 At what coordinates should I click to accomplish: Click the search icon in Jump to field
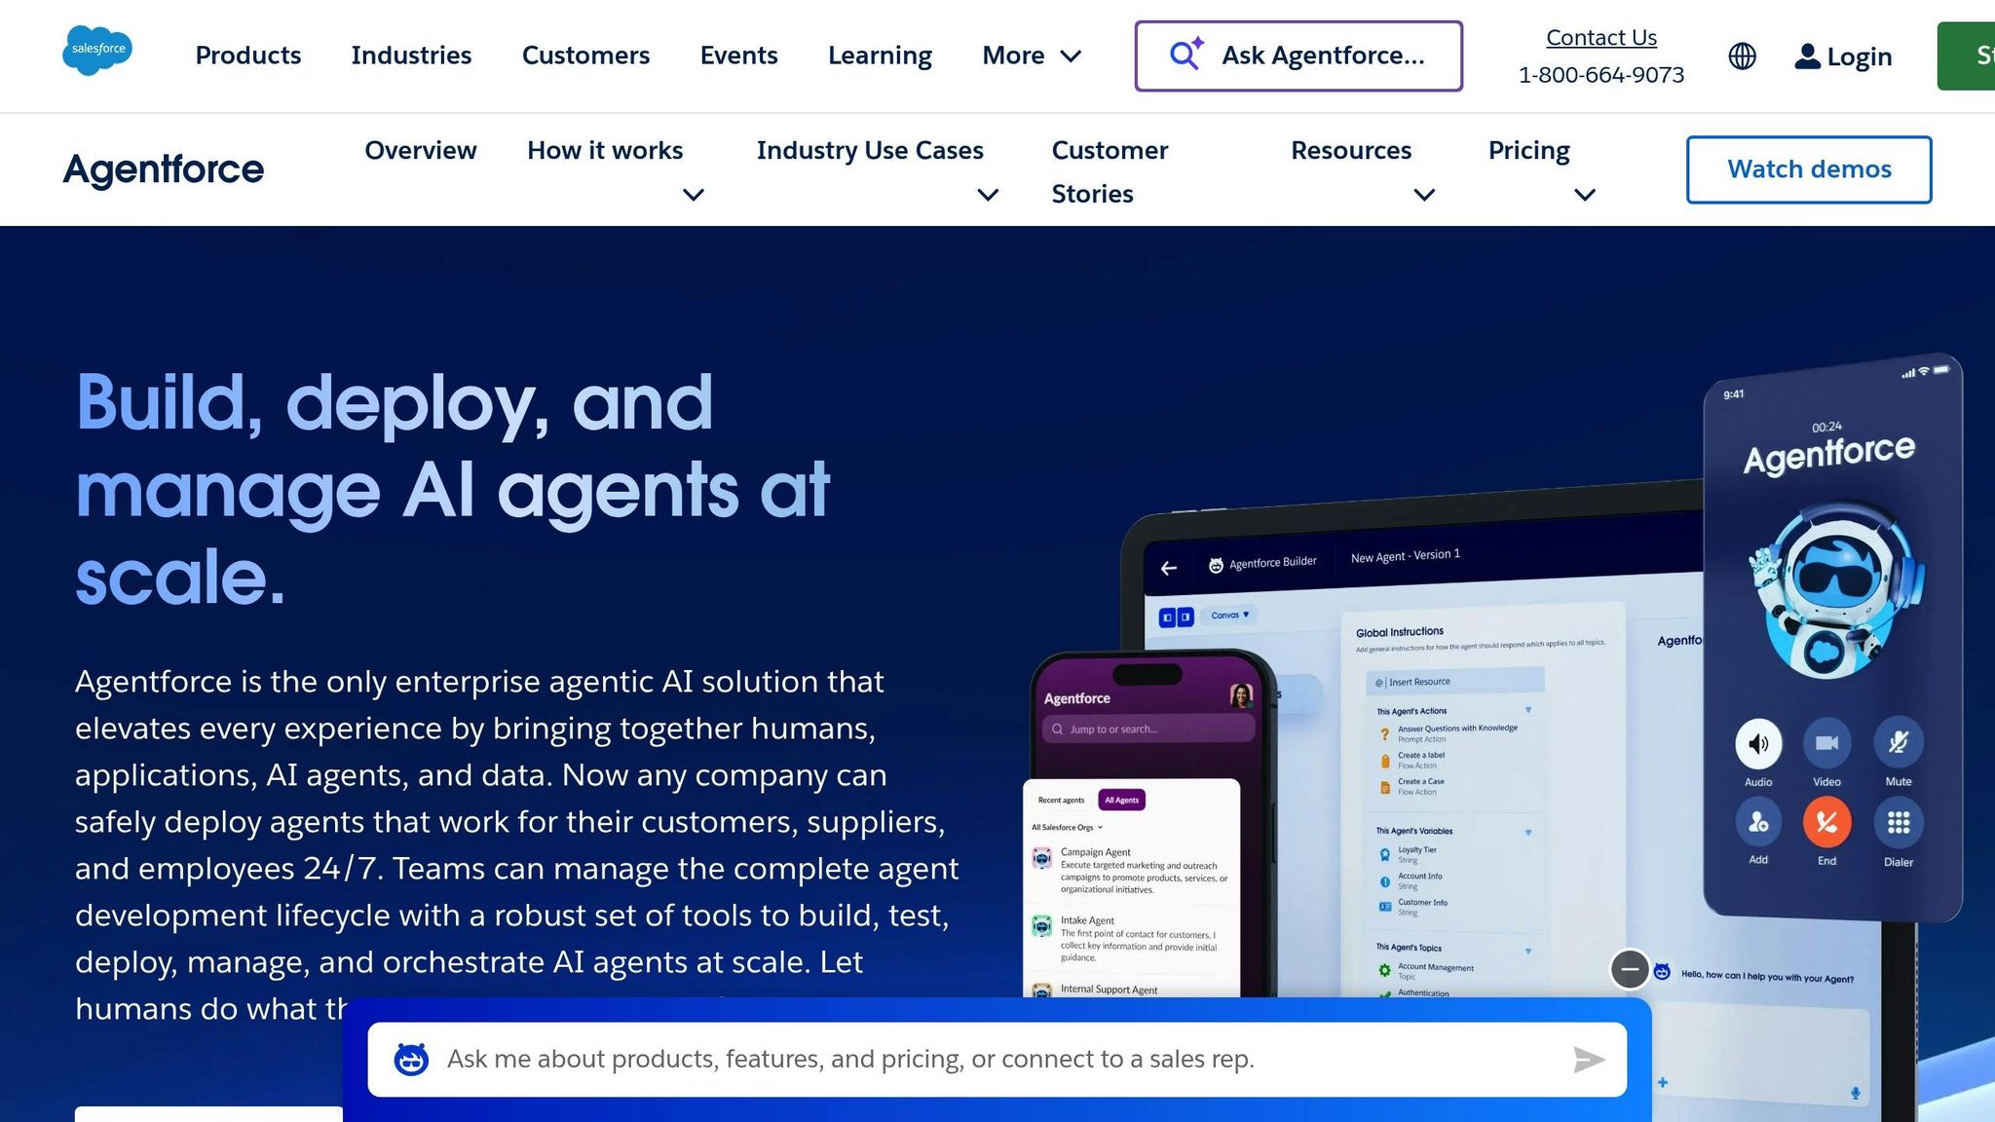(1057, 729)
